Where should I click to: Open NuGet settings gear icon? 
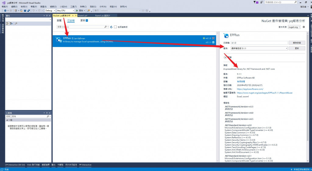coord(304,27)
